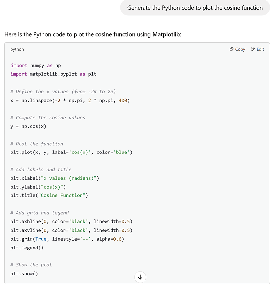Click the plt.title "Cosine Function" line
Screen dimensions: 274x286
coord(49,195)
